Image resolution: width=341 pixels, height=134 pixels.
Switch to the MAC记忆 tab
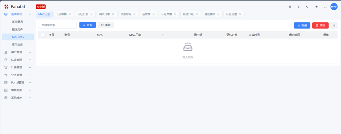(44, 14)
